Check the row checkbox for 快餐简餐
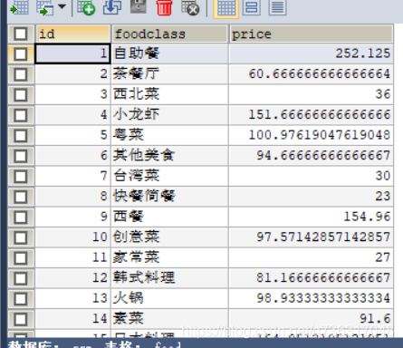This screenshot has width=403, height=348. [21, 197]
